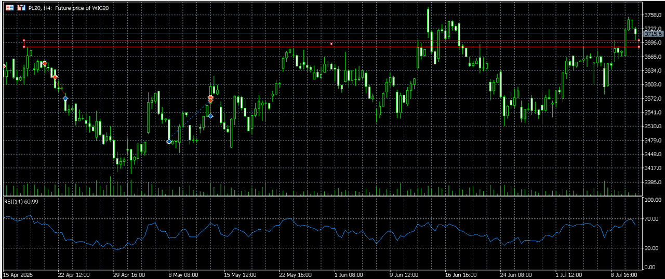
Task: Click the first red sell arrow starting the dotted red trade line
Action: (45, 64)
